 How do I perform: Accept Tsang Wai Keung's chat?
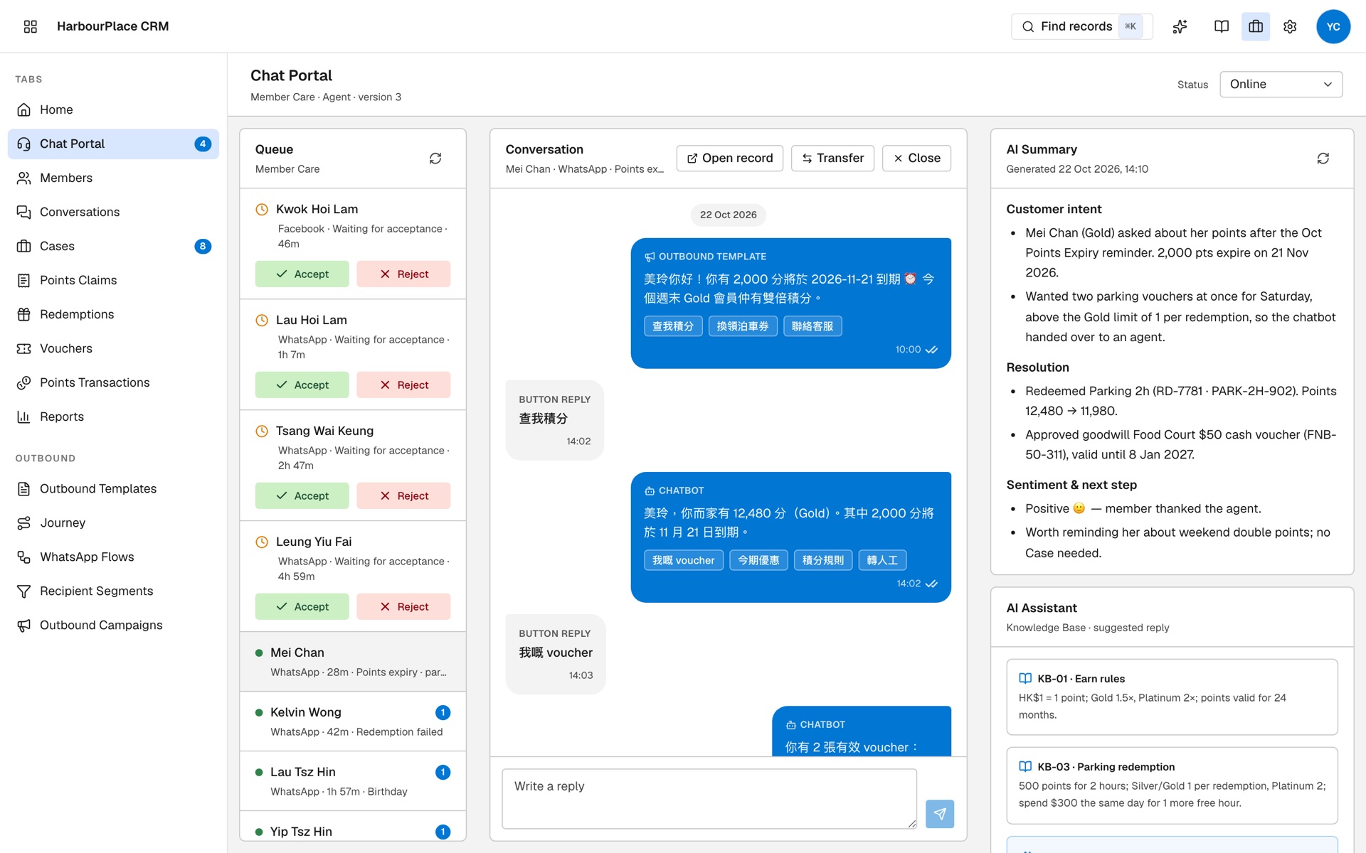pyautogui.click(x=302, y=495)
